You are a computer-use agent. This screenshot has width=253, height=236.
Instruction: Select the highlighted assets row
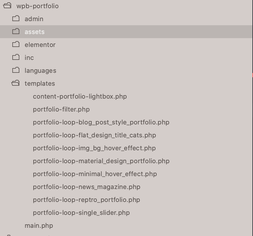(126, 32)
